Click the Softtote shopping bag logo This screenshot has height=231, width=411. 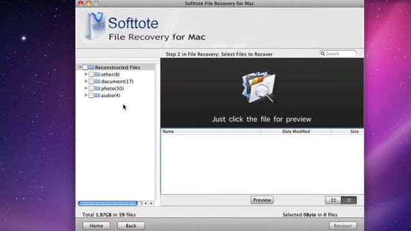click(95, 26)
